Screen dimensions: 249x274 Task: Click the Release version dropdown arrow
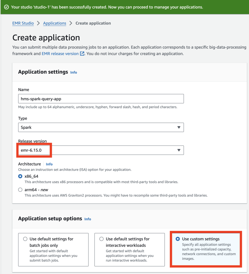pyautogui.click(x=179, y=150)
